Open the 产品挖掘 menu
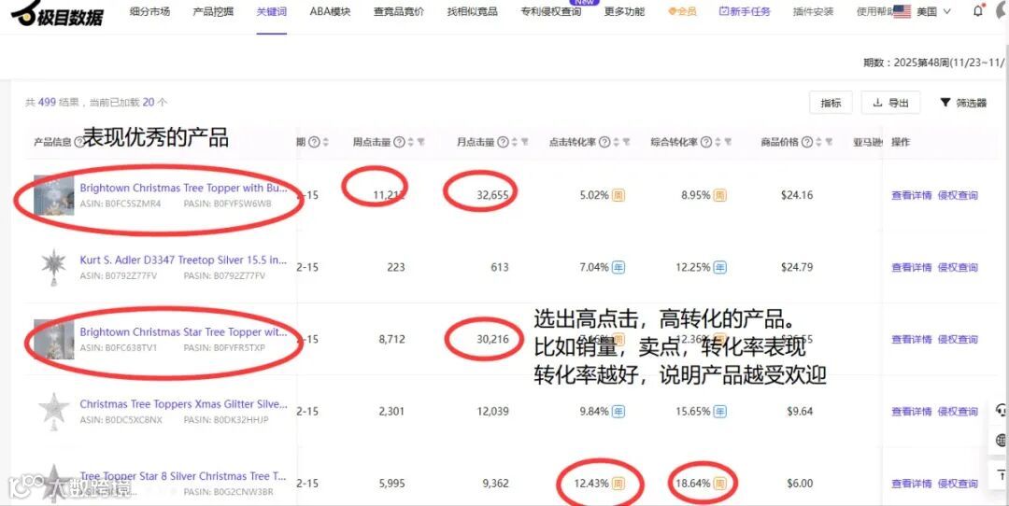The height and width of the screenshot is (506, 1009). point(213,11)
